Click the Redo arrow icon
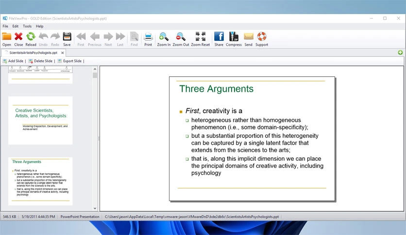This screenshot has height=235, width=406. click(55, 37)
